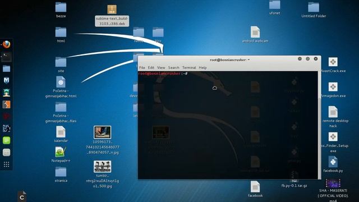Maximize the root@bosniancrusher terminal window
The image size is (359, 202).
(x=307, y=59)
